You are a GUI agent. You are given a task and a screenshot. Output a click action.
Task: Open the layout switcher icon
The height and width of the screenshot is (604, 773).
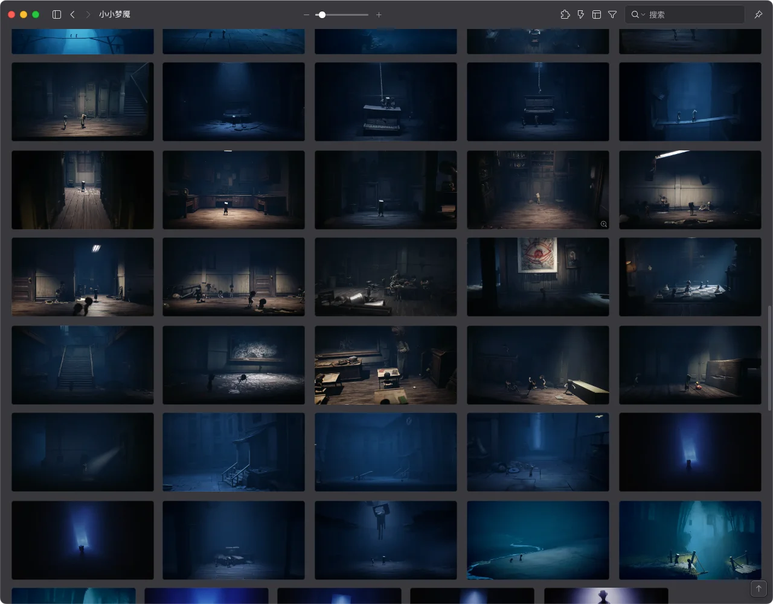[597, 14]
